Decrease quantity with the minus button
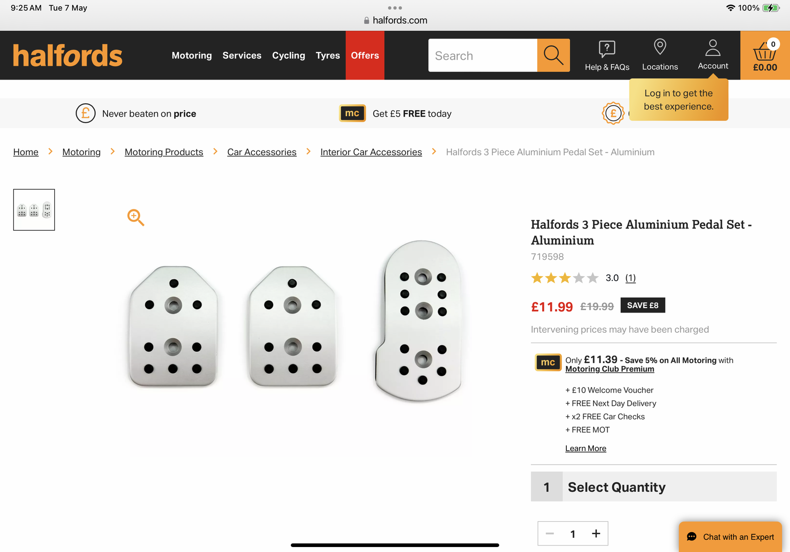This screenshot has width=790, height=552. pos(550,533)
